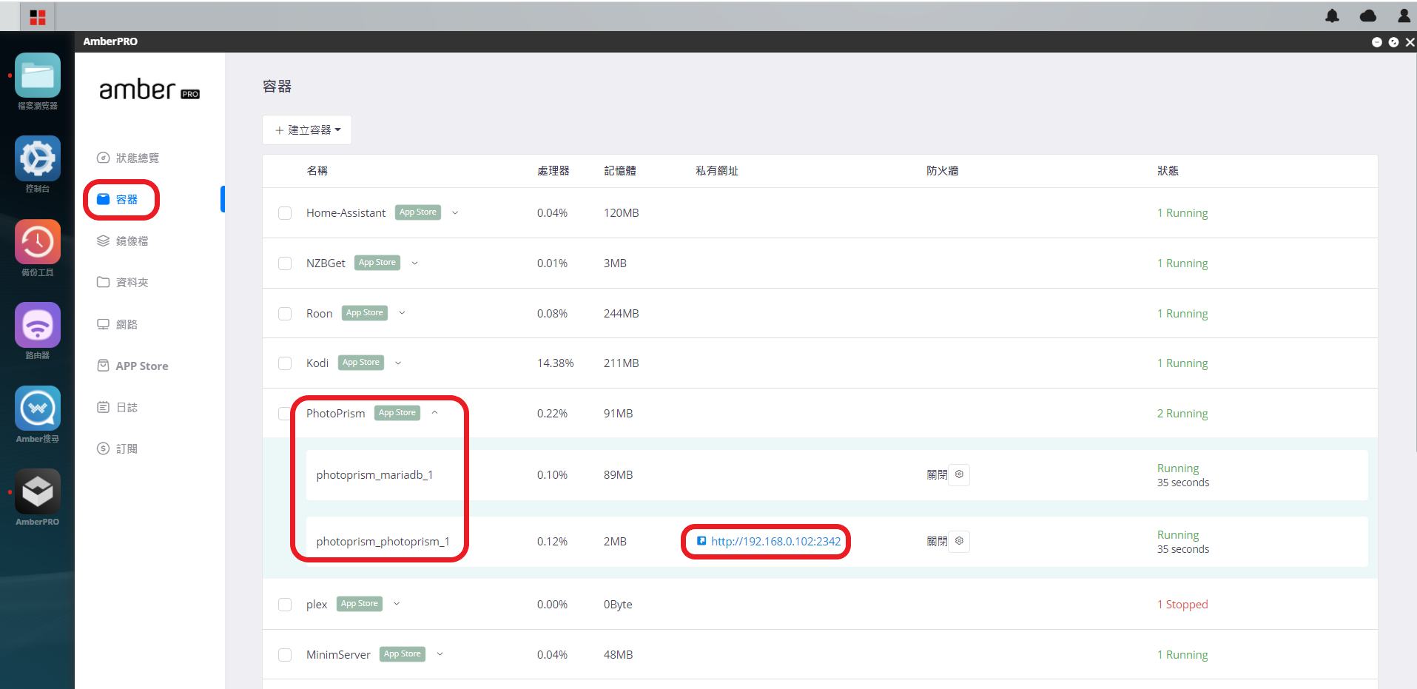Click the amber PRO logo

click(149, 90)
